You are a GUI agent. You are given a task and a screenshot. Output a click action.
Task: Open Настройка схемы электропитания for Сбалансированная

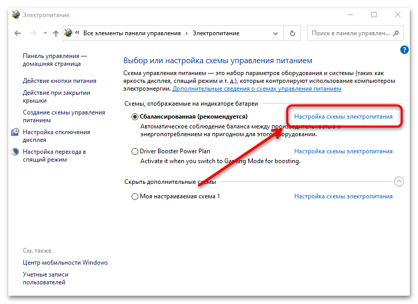343,117
